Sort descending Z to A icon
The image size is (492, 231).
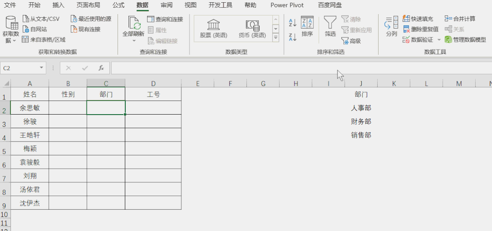(293, 37)
